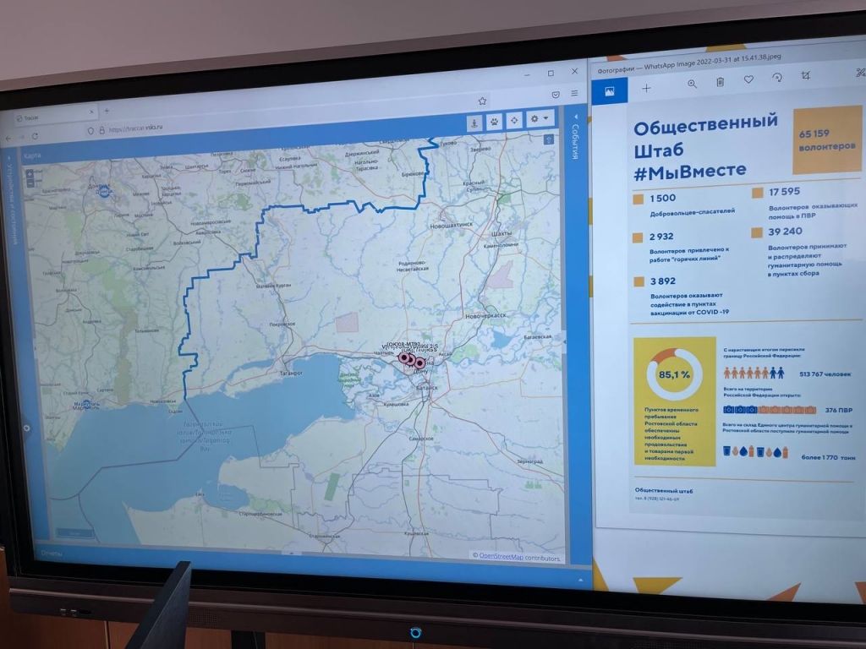Rotate the photo in Photos
The height and width of the screenshot is (649, 866).
pyautogui.click(x=777, y=77)
